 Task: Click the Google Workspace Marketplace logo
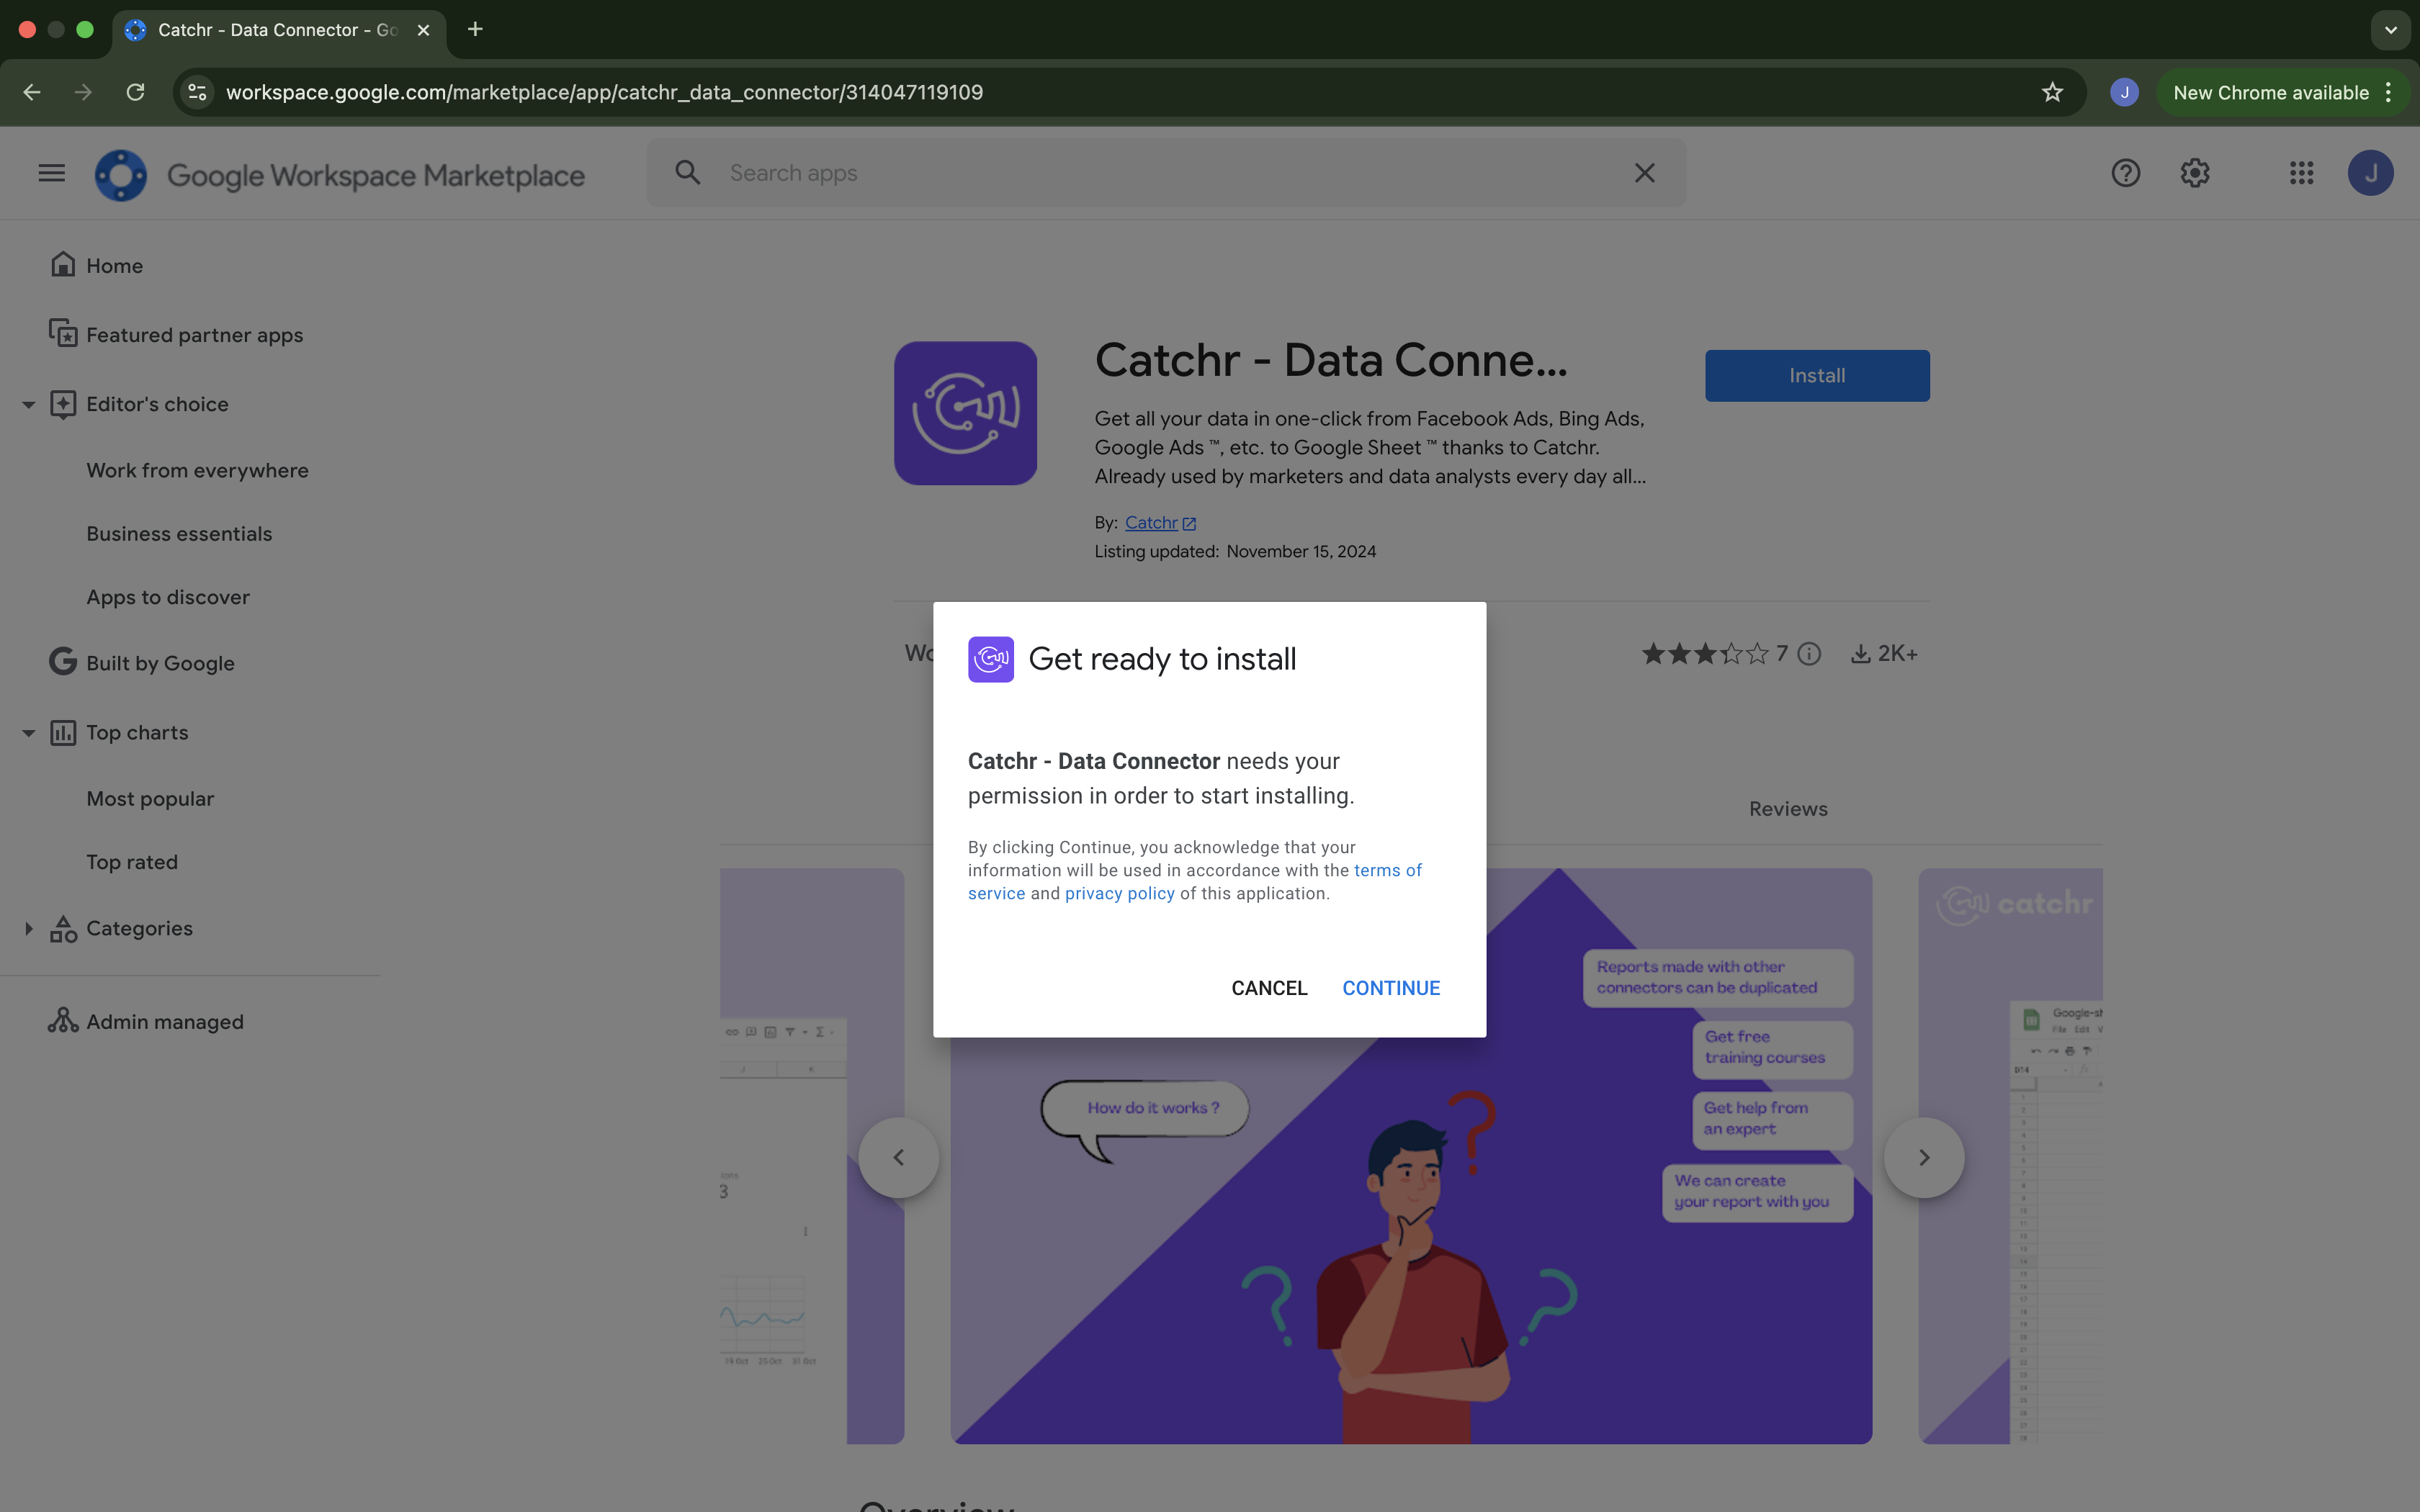coord(340,174)
